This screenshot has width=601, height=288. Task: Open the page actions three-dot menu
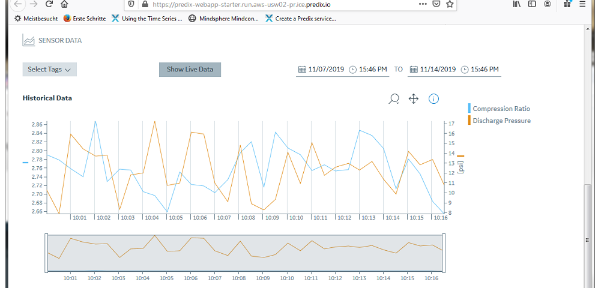[x=423, y=4]
